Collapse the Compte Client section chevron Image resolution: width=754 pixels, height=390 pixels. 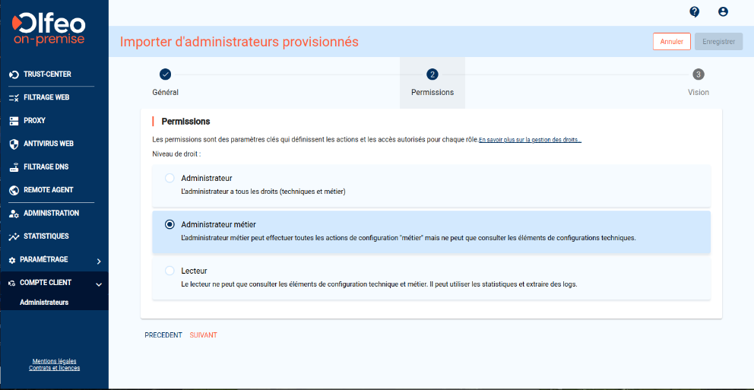[x=99, y=284]
